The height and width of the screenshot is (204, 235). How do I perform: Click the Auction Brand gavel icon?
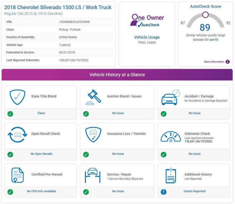93,97
